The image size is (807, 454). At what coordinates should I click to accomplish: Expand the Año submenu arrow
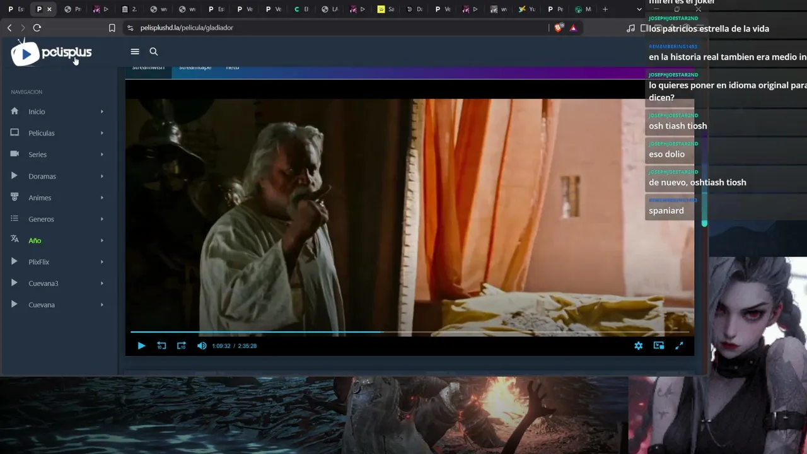pyautogui.click(x=102, y=240)
